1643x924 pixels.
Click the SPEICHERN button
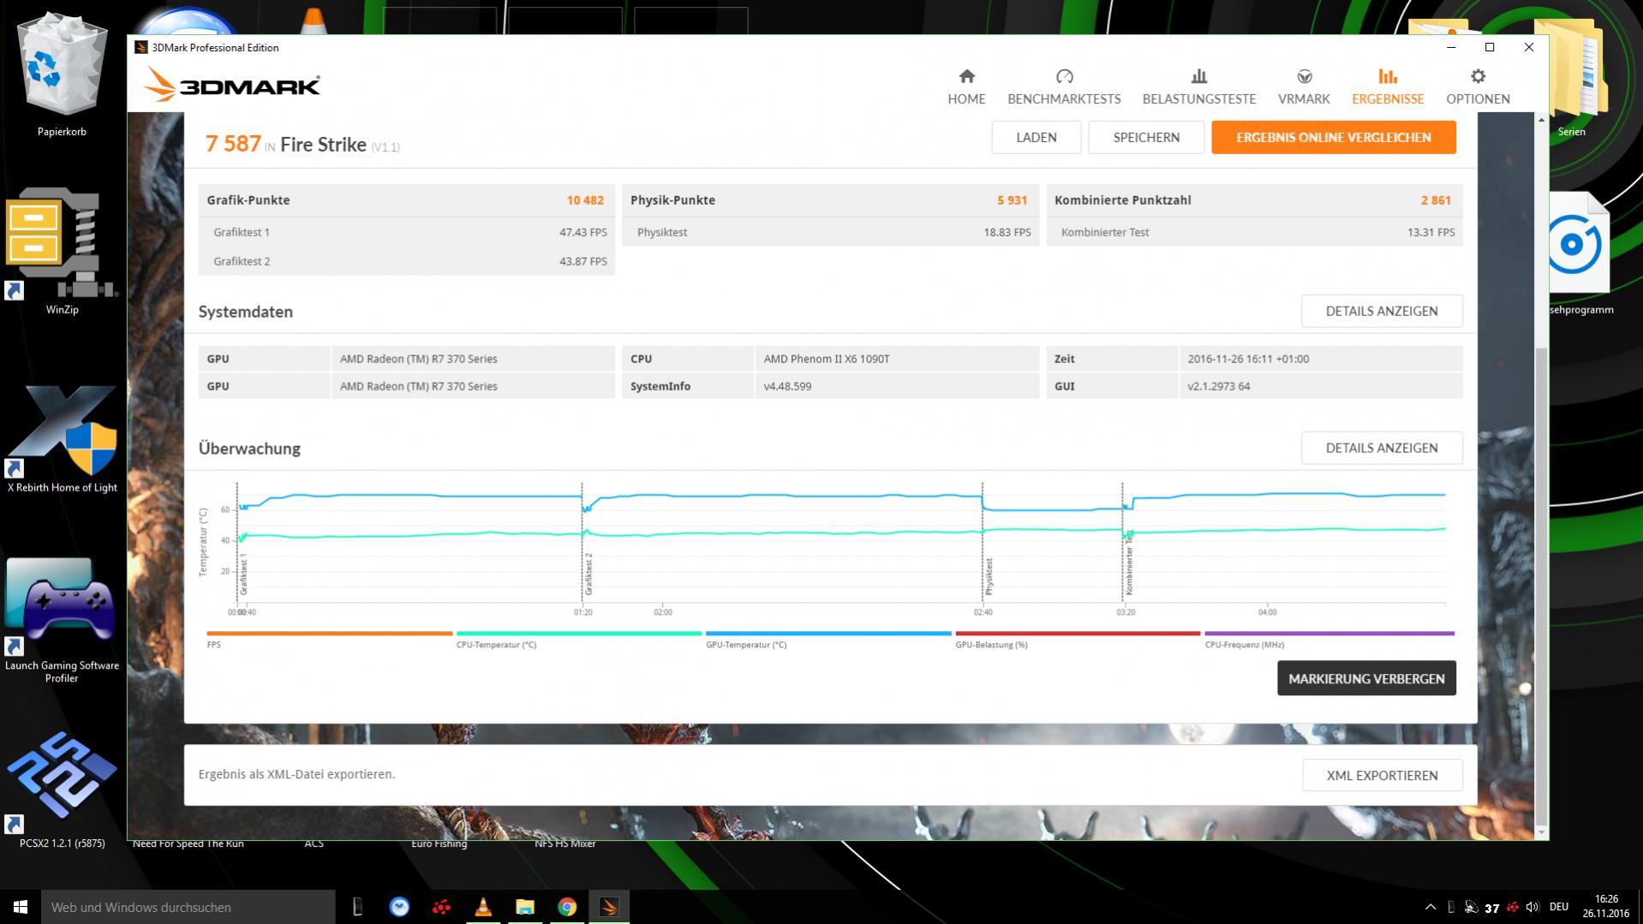pyautogui.click(x=1146, y=137)
